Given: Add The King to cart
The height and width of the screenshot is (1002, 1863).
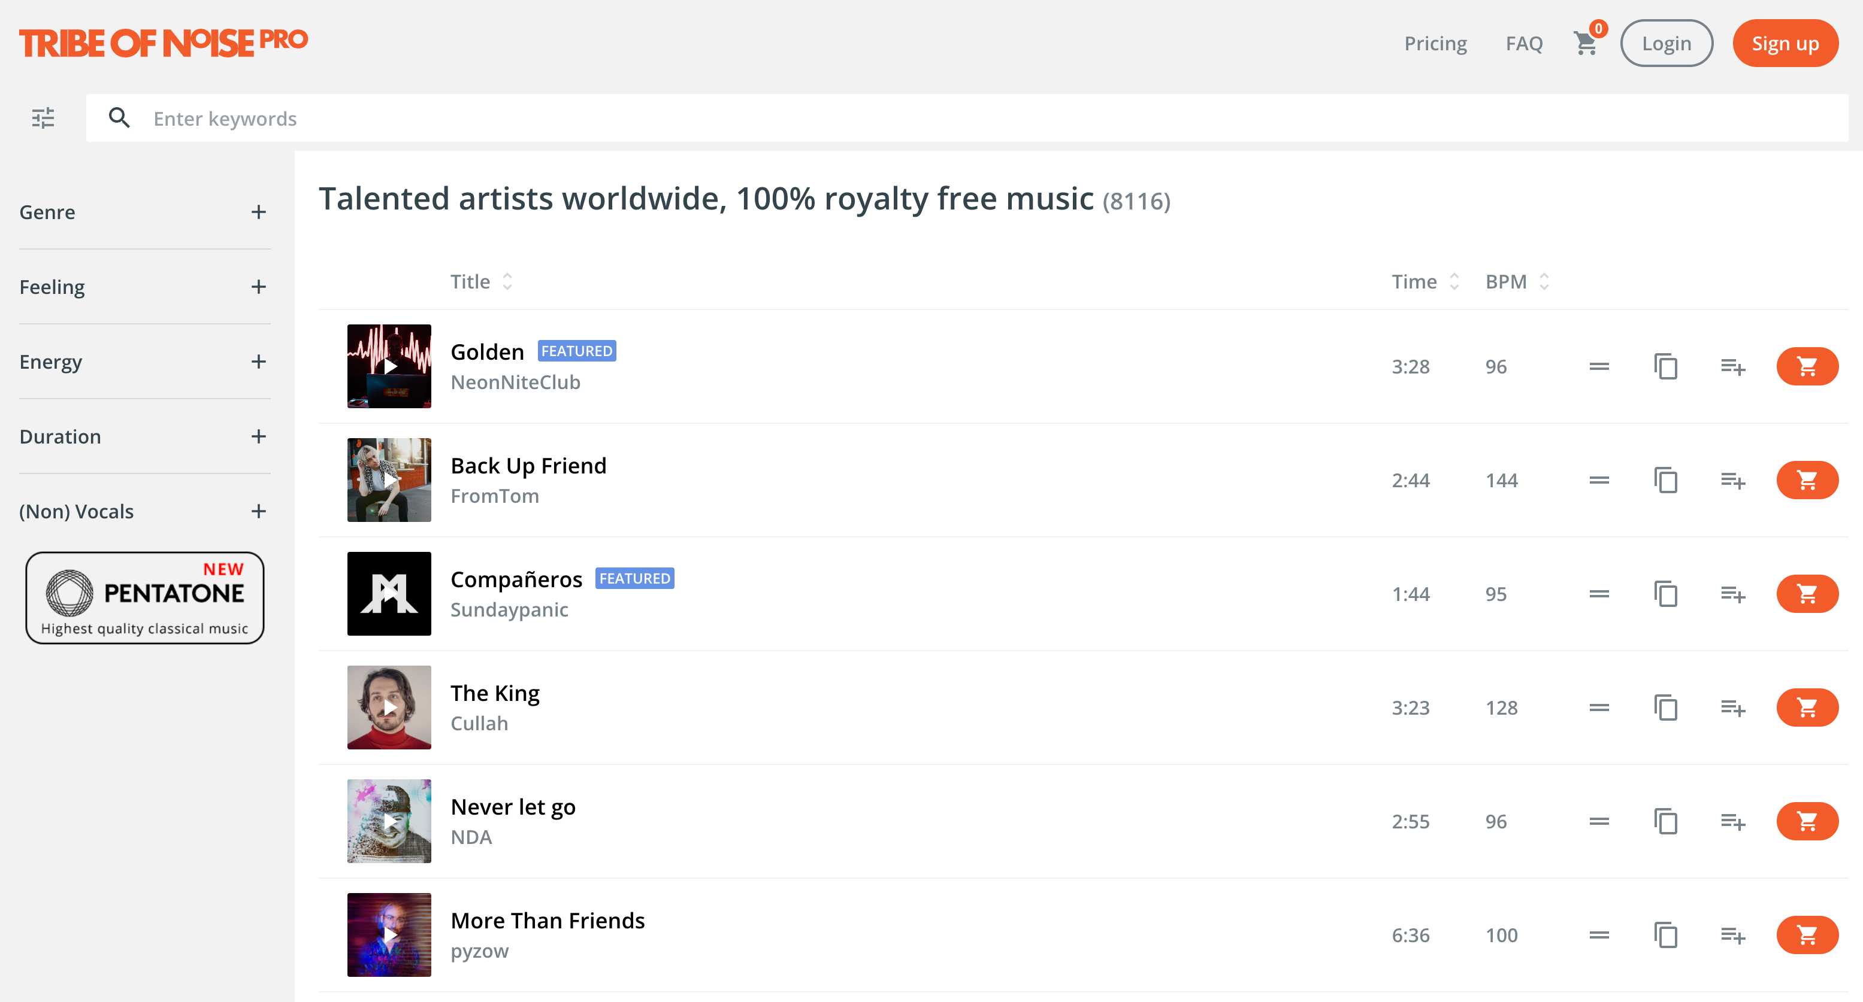Looking at the screenshot, I should pos(1807,708).
